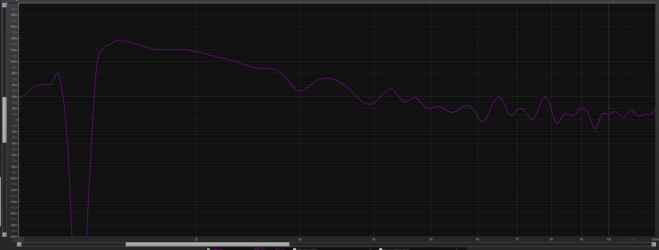Click the 20 frequency axis label
659x250 pixels.
(x=196, y=239)
